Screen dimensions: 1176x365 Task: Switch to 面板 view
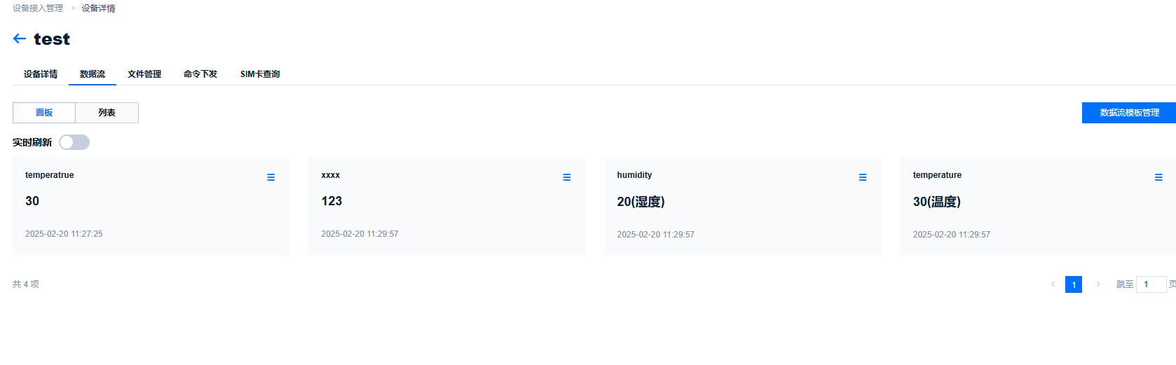click(44, 113)
